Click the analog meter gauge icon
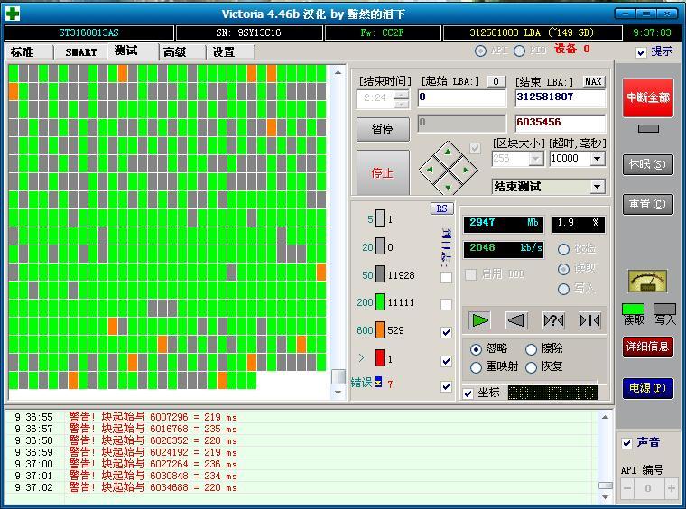686x509 pixels. click(648, 282)
